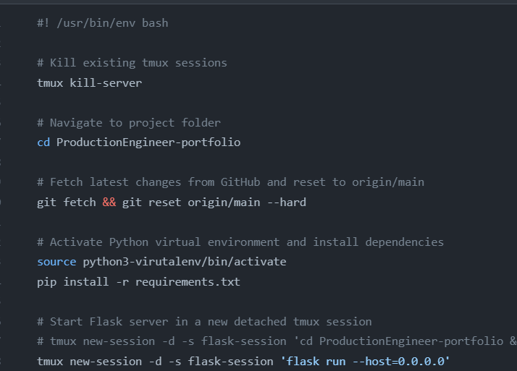Click the 'ProductionEngineer-portfolio' folder name after cd
This screenshot has width=517, height=371.
(x=148, y=142)
